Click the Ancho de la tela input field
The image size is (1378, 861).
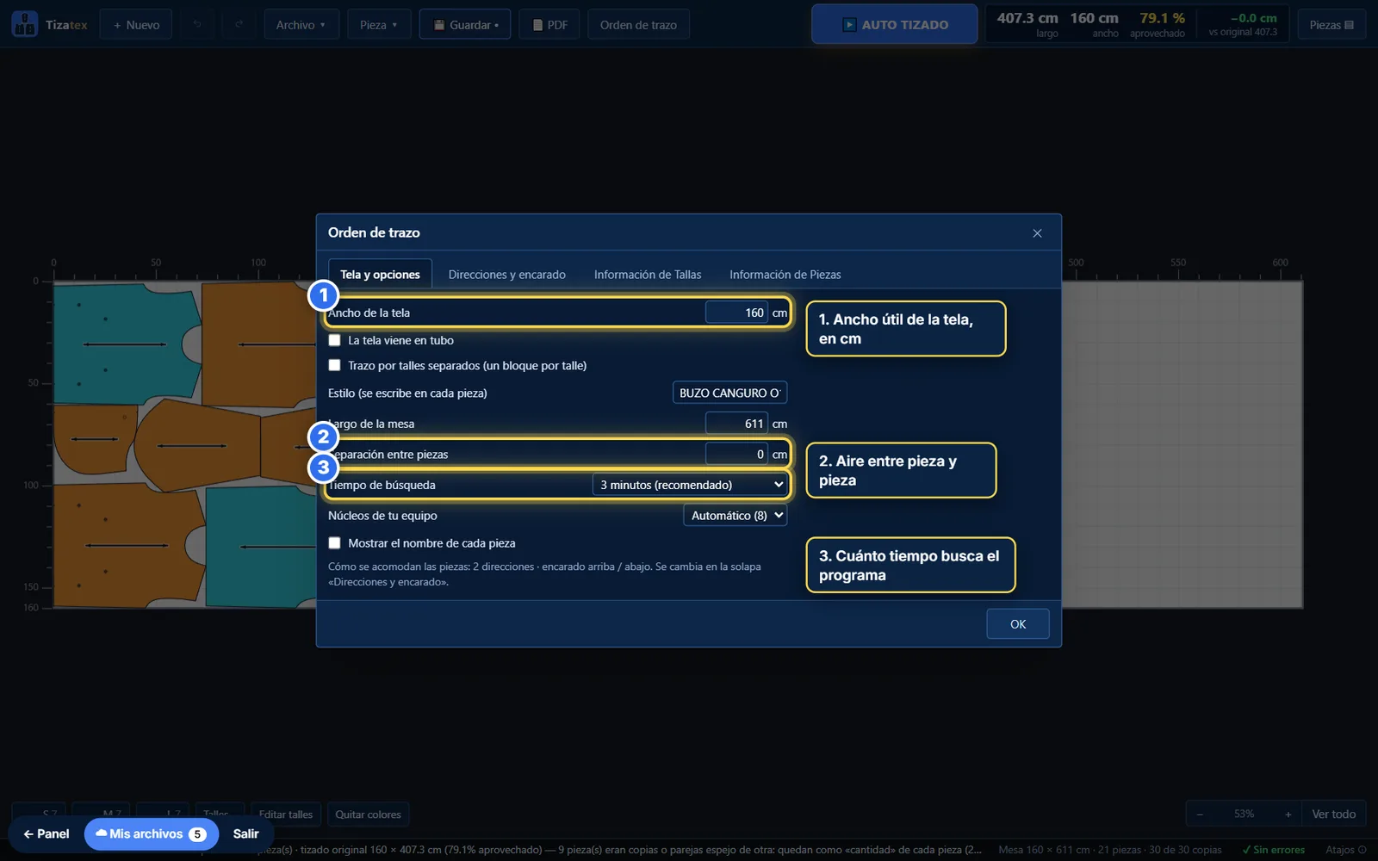[x=736, y=313]
